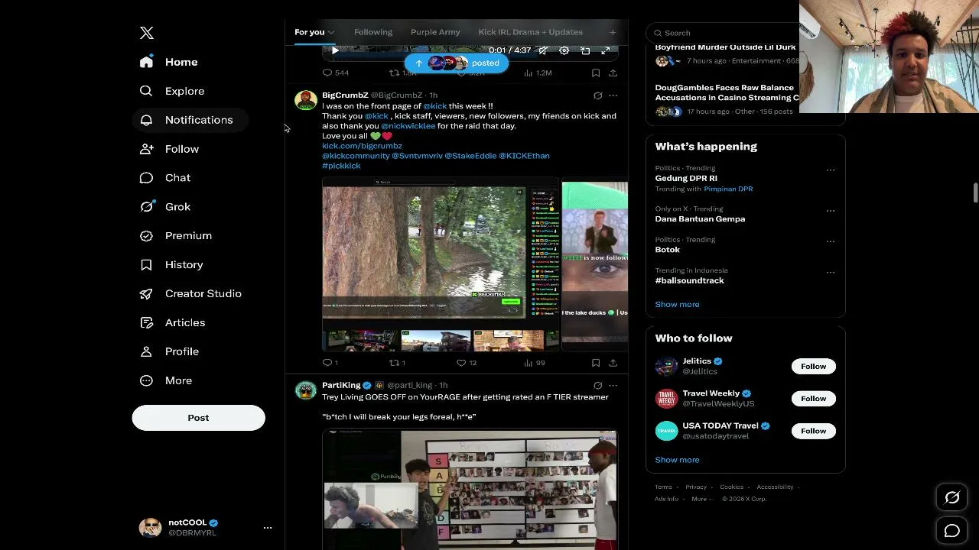Unmute the video player
The height and width of the screenshot is (550, 979).
click(543, 50)
